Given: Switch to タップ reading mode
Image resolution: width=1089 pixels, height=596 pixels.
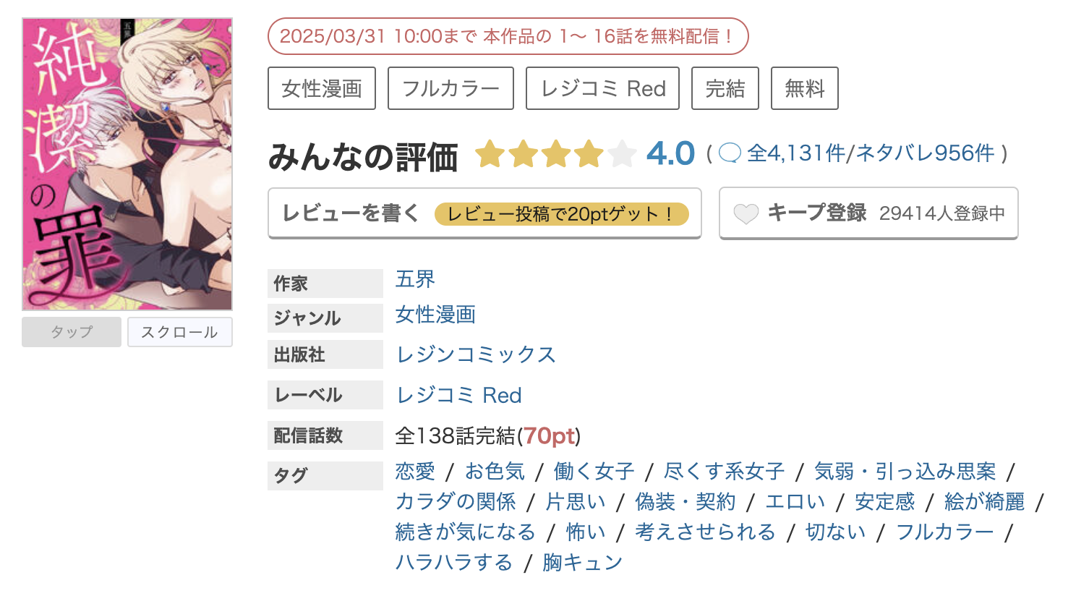Looking at the screenshot, I should tap(71, 331).
